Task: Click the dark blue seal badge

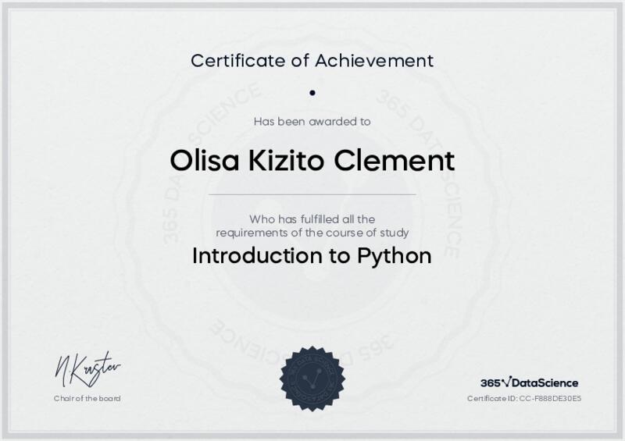Action: pyautogui.click(x=312, y=378)
